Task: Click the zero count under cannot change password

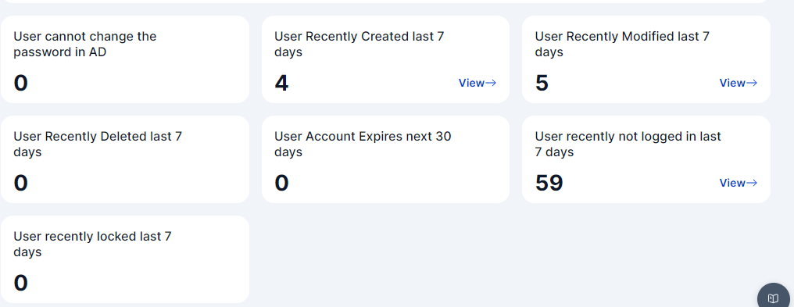Action: 21,83
